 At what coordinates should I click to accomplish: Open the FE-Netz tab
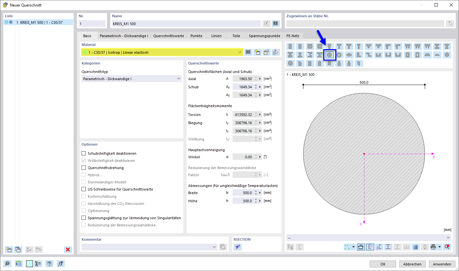coord(293,36)
